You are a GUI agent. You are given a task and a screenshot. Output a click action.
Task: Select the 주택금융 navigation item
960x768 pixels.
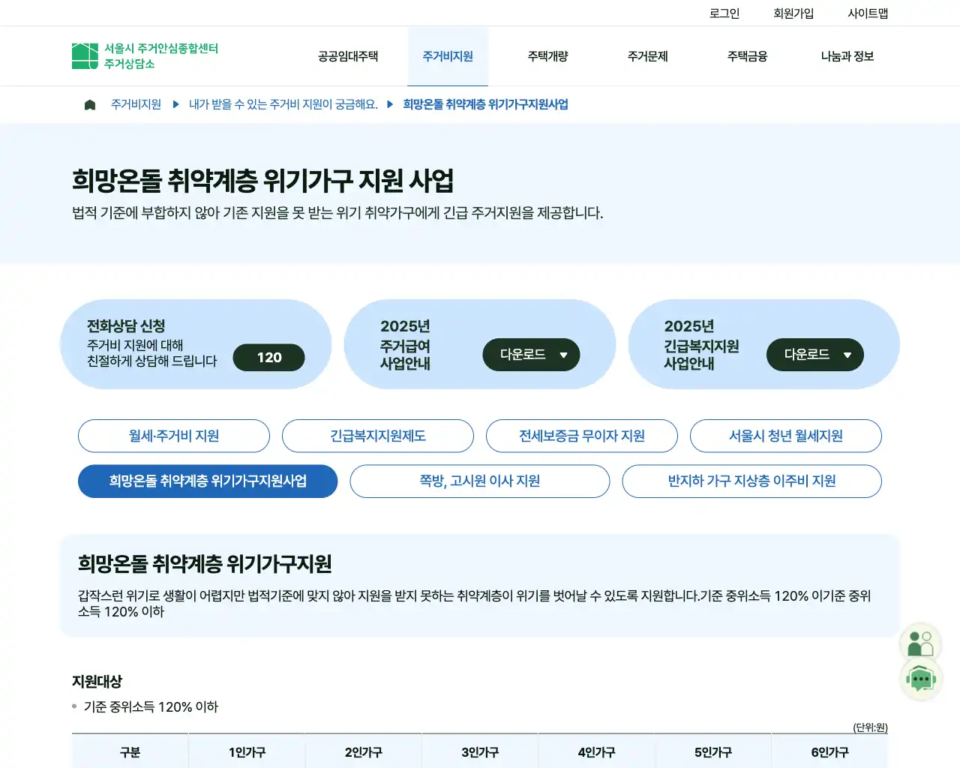click(x=747, y=55)
